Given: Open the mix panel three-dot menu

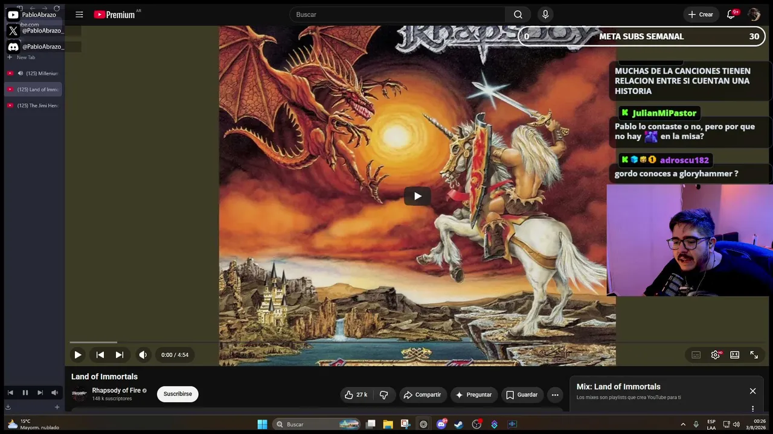Looking at the screenshot, I should click(x=752, y=408).
